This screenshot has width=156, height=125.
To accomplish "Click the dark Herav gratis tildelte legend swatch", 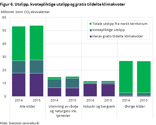I will (x=90, y=37).
